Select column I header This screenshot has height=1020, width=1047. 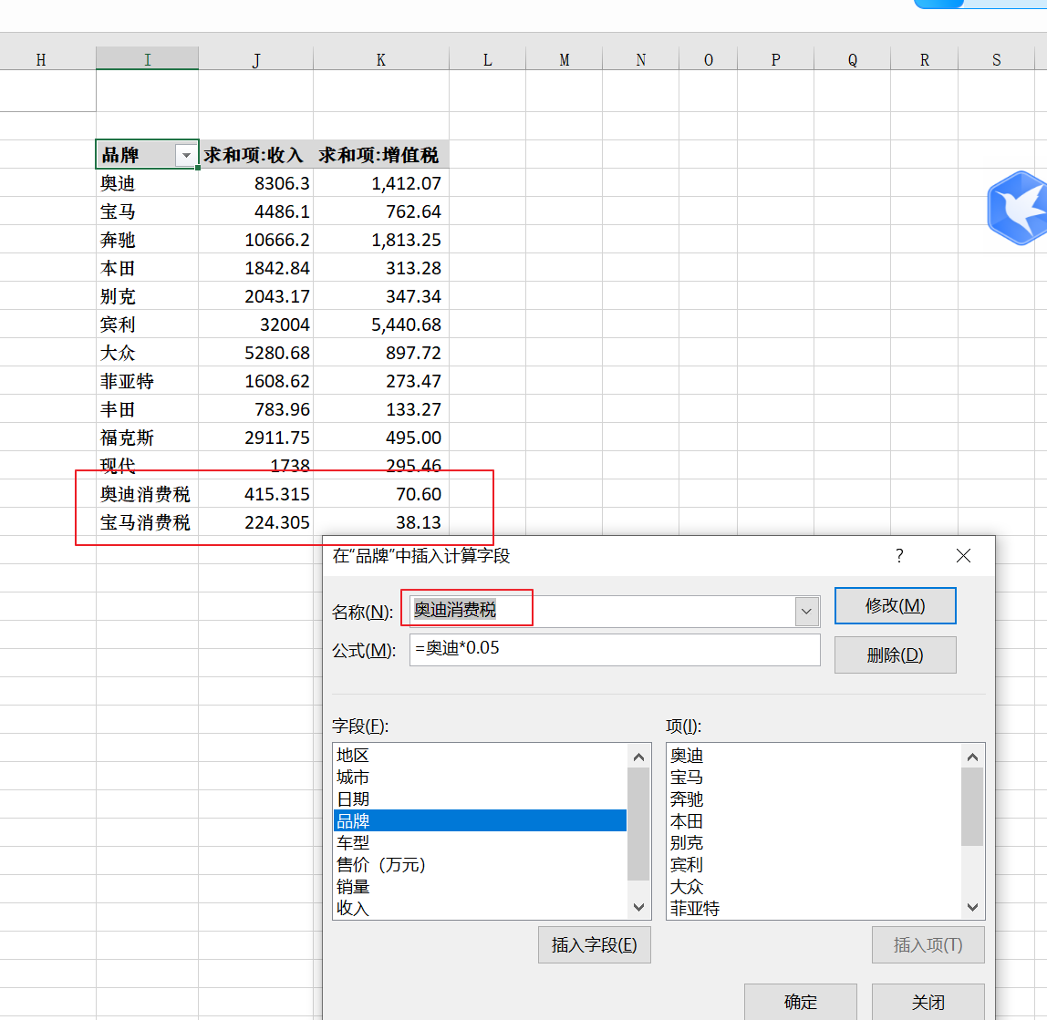tap(147, 58)
